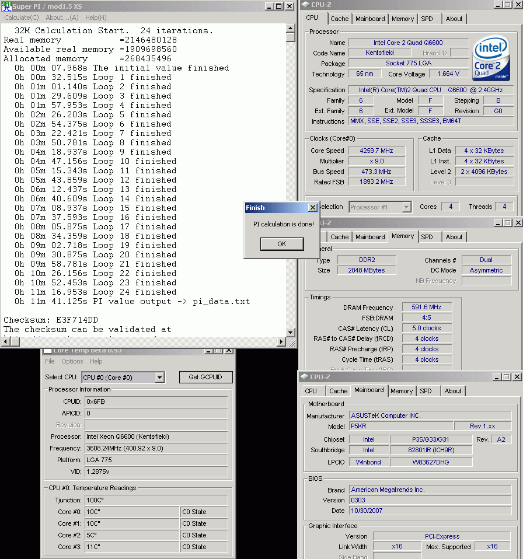Select Mainboard tab in middle CPU-Z Memory window
523x559 pixels.
pyautogui.click(x=370, y=237)
